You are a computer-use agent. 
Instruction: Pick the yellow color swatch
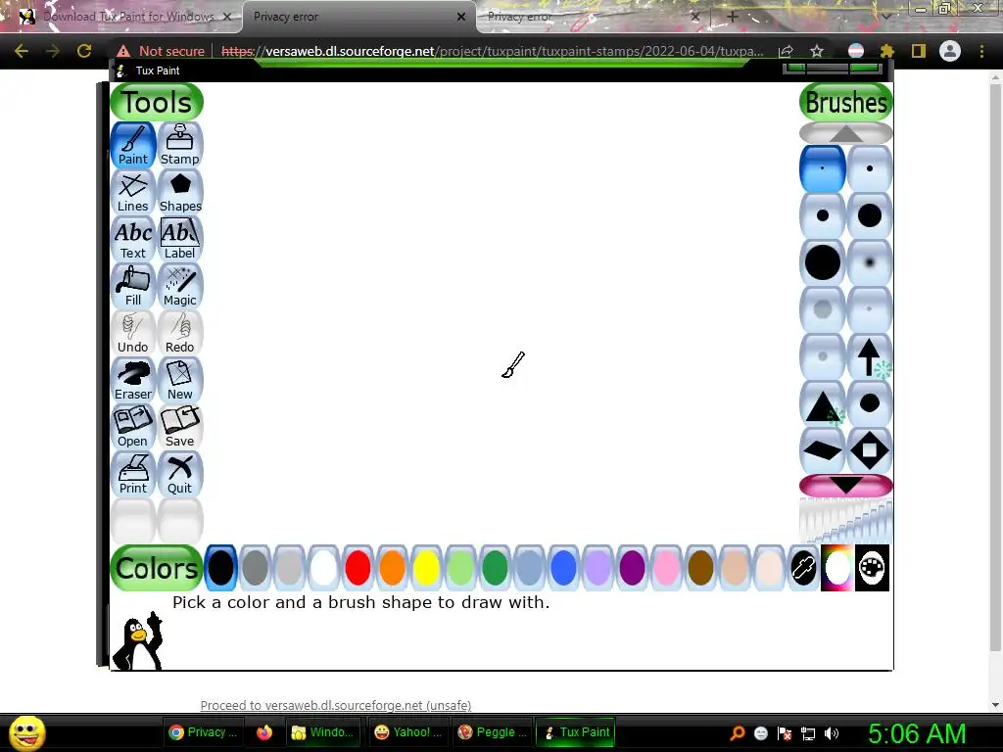click(x=426, y=568)
